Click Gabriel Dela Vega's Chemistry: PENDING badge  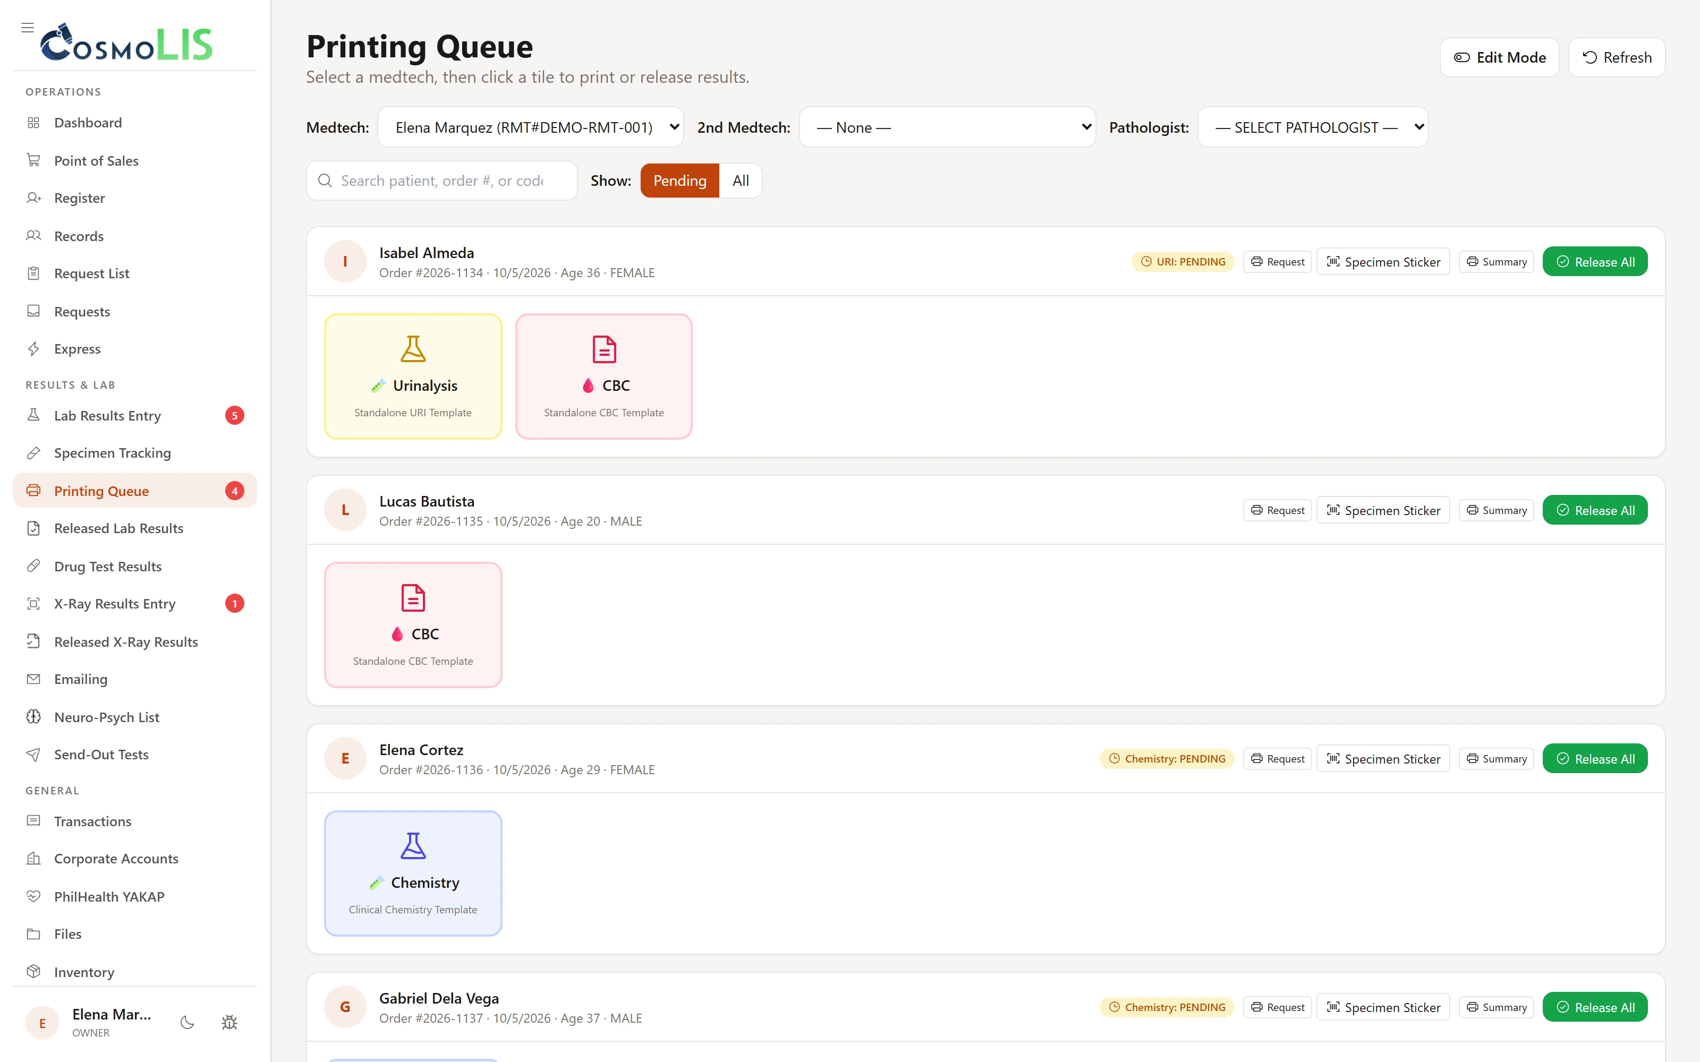click(x=1167, y=1007)
